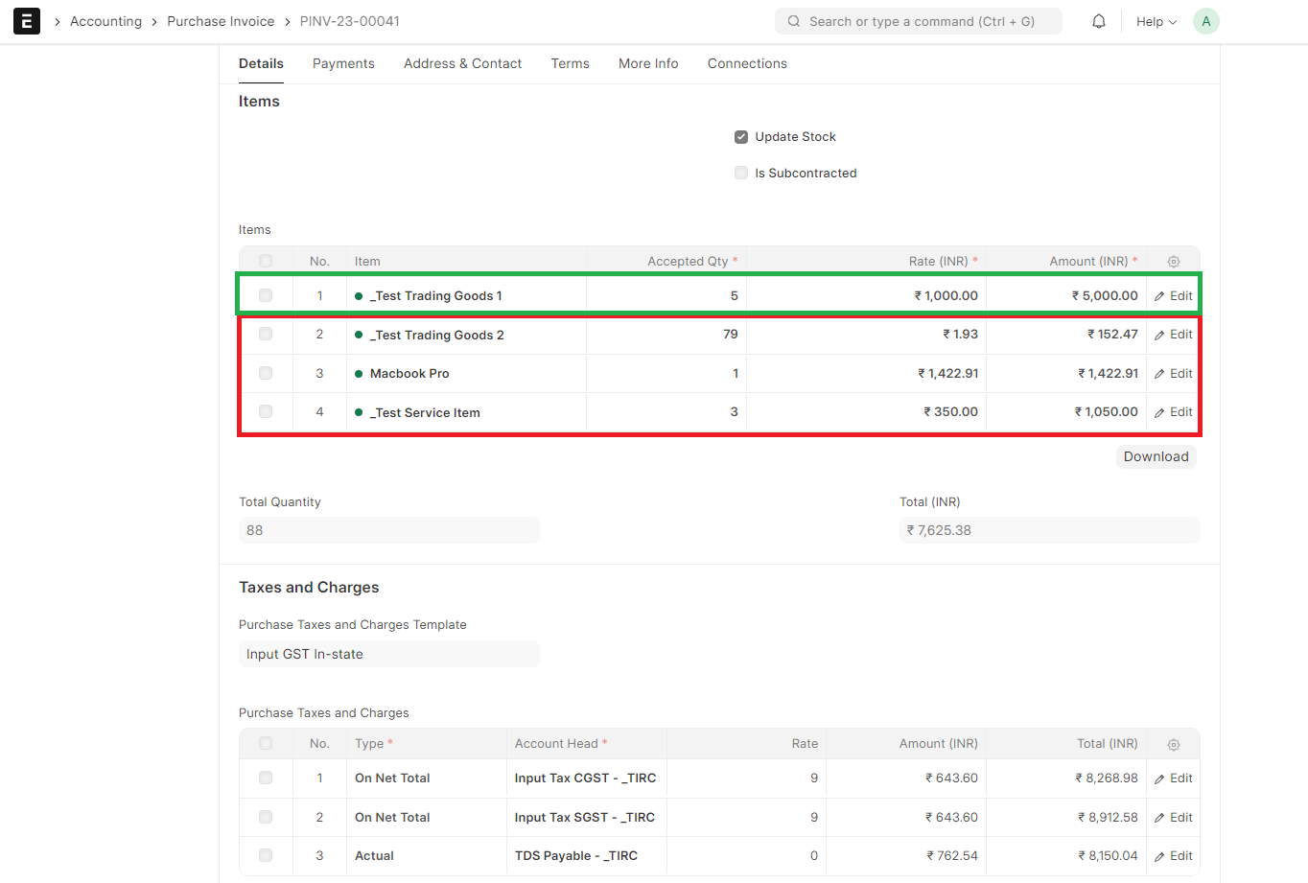
Task: Open the Terms tab
Action: coord(570,63)
